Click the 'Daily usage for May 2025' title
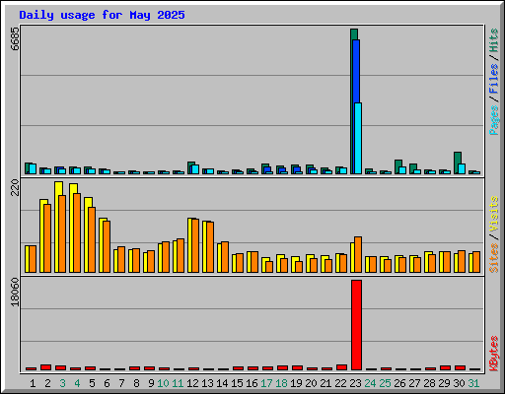 102,15
